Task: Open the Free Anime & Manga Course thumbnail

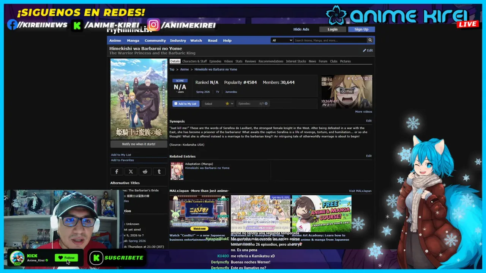Action: coord(322,213)
